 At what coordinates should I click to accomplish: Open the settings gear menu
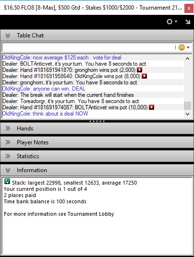click(x=170, y=22)
